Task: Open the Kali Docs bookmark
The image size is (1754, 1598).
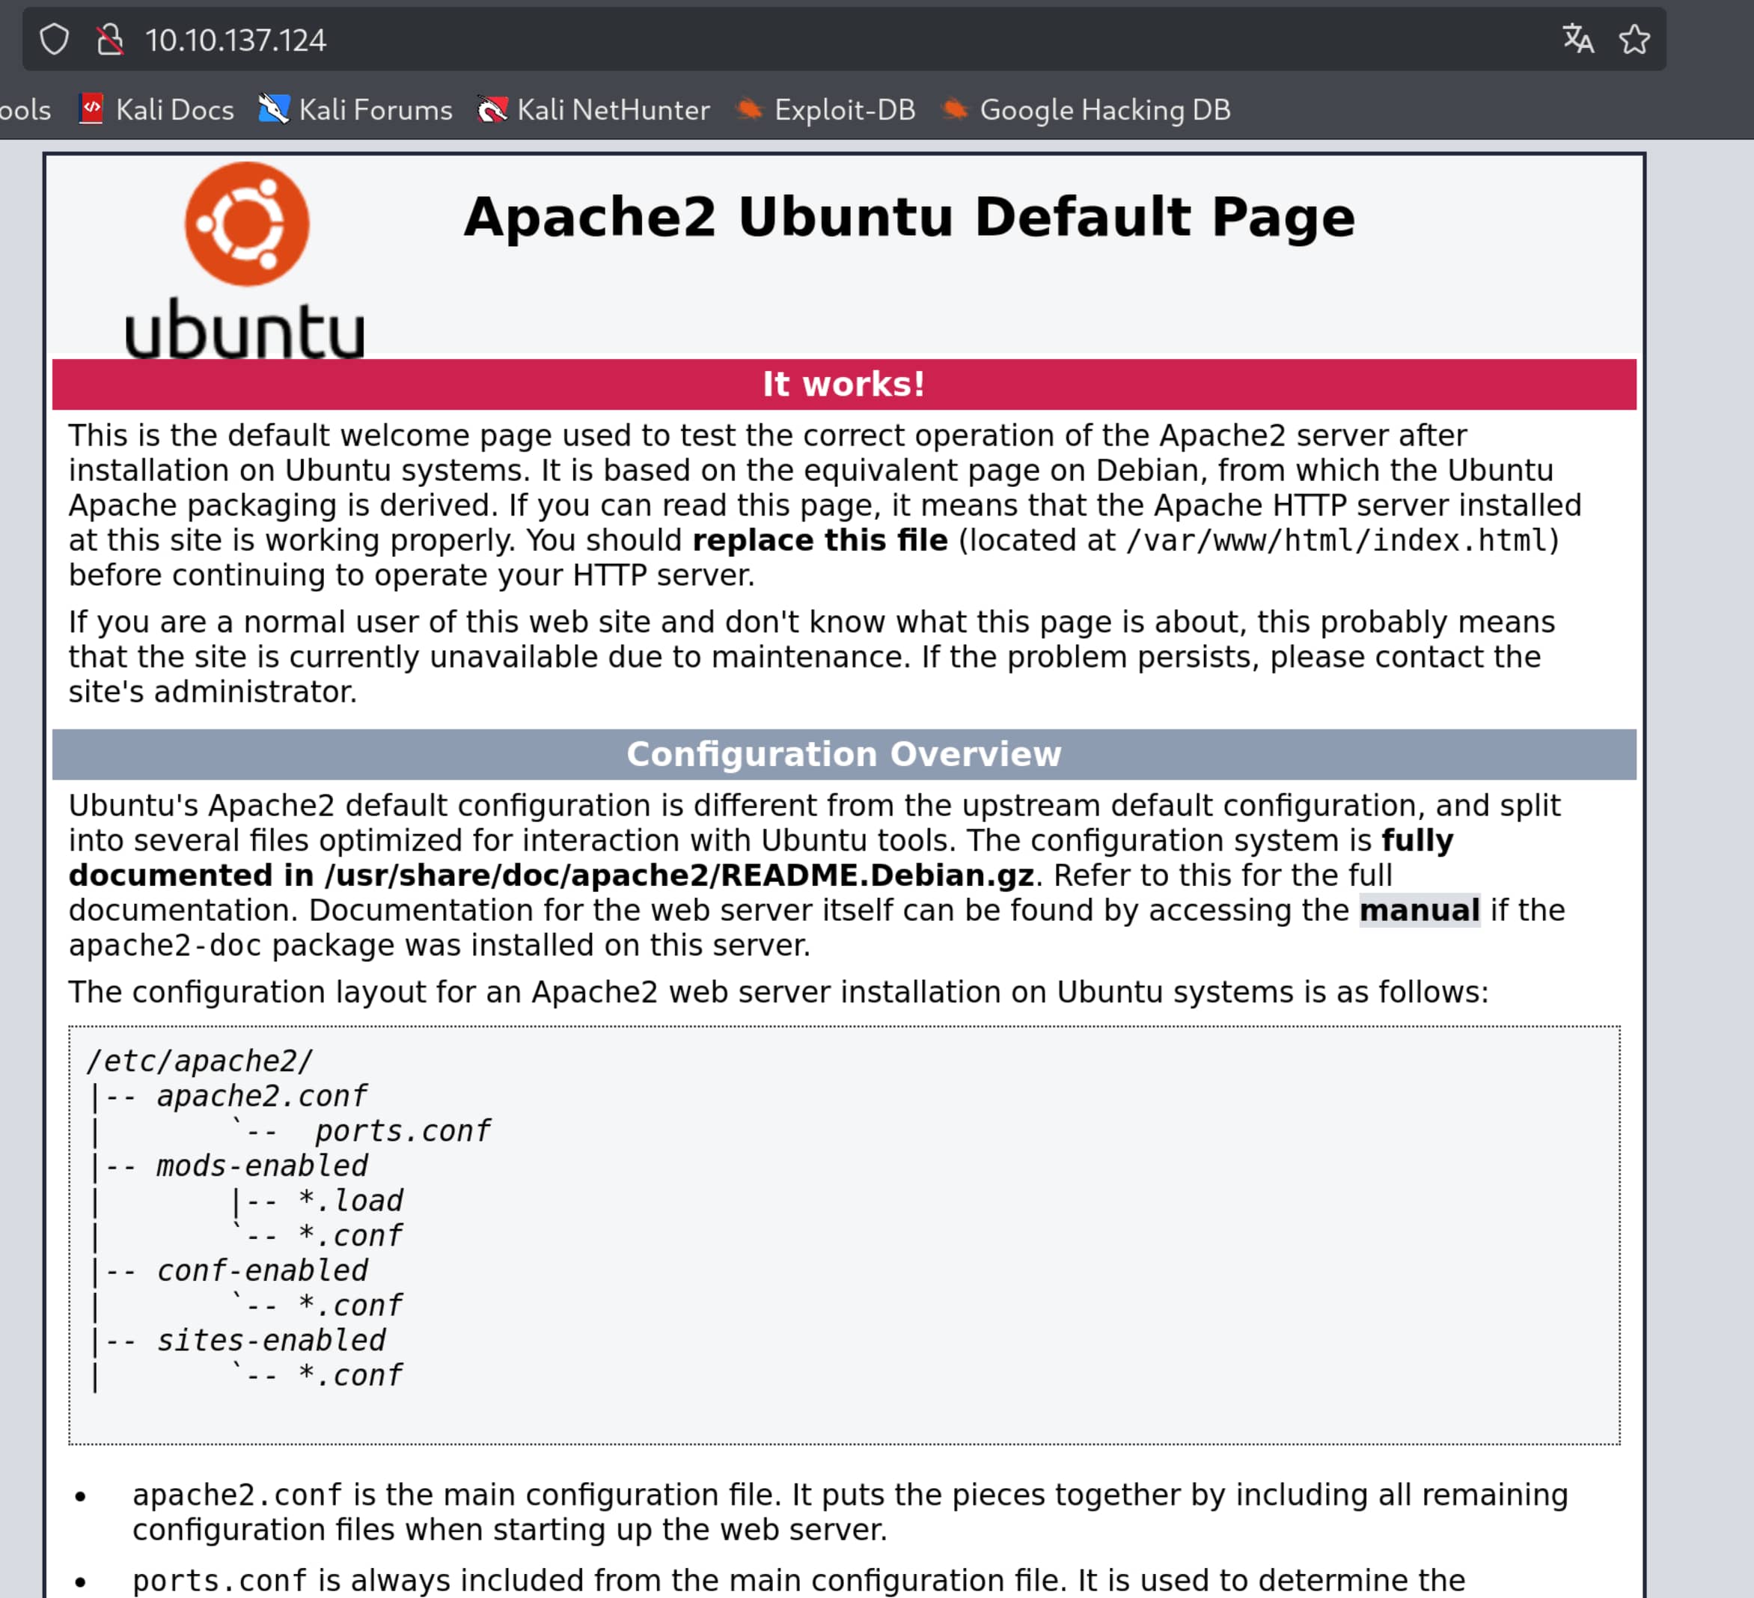Action: tap(174, 110)
